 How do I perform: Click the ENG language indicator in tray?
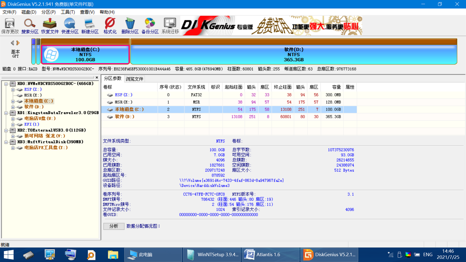click(x=428, y=255)
